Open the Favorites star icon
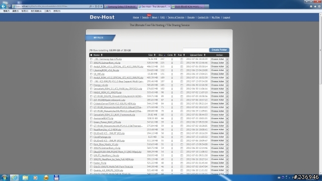322x181 pixels. tap(315, 7)
